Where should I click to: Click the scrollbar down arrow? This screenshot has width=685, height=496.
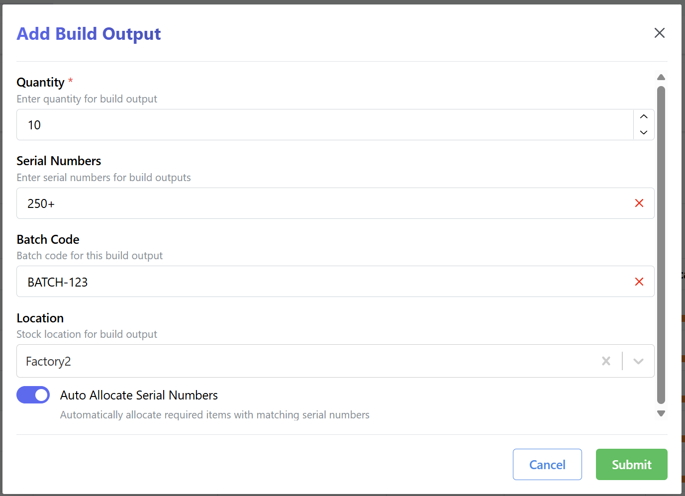coord(661,413)
